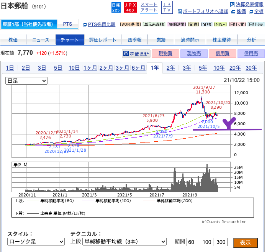The height and width of the screenshot is (252, 267).
Task: Click the 単純移動平均(300) legend entry
Action: point(168,201)
